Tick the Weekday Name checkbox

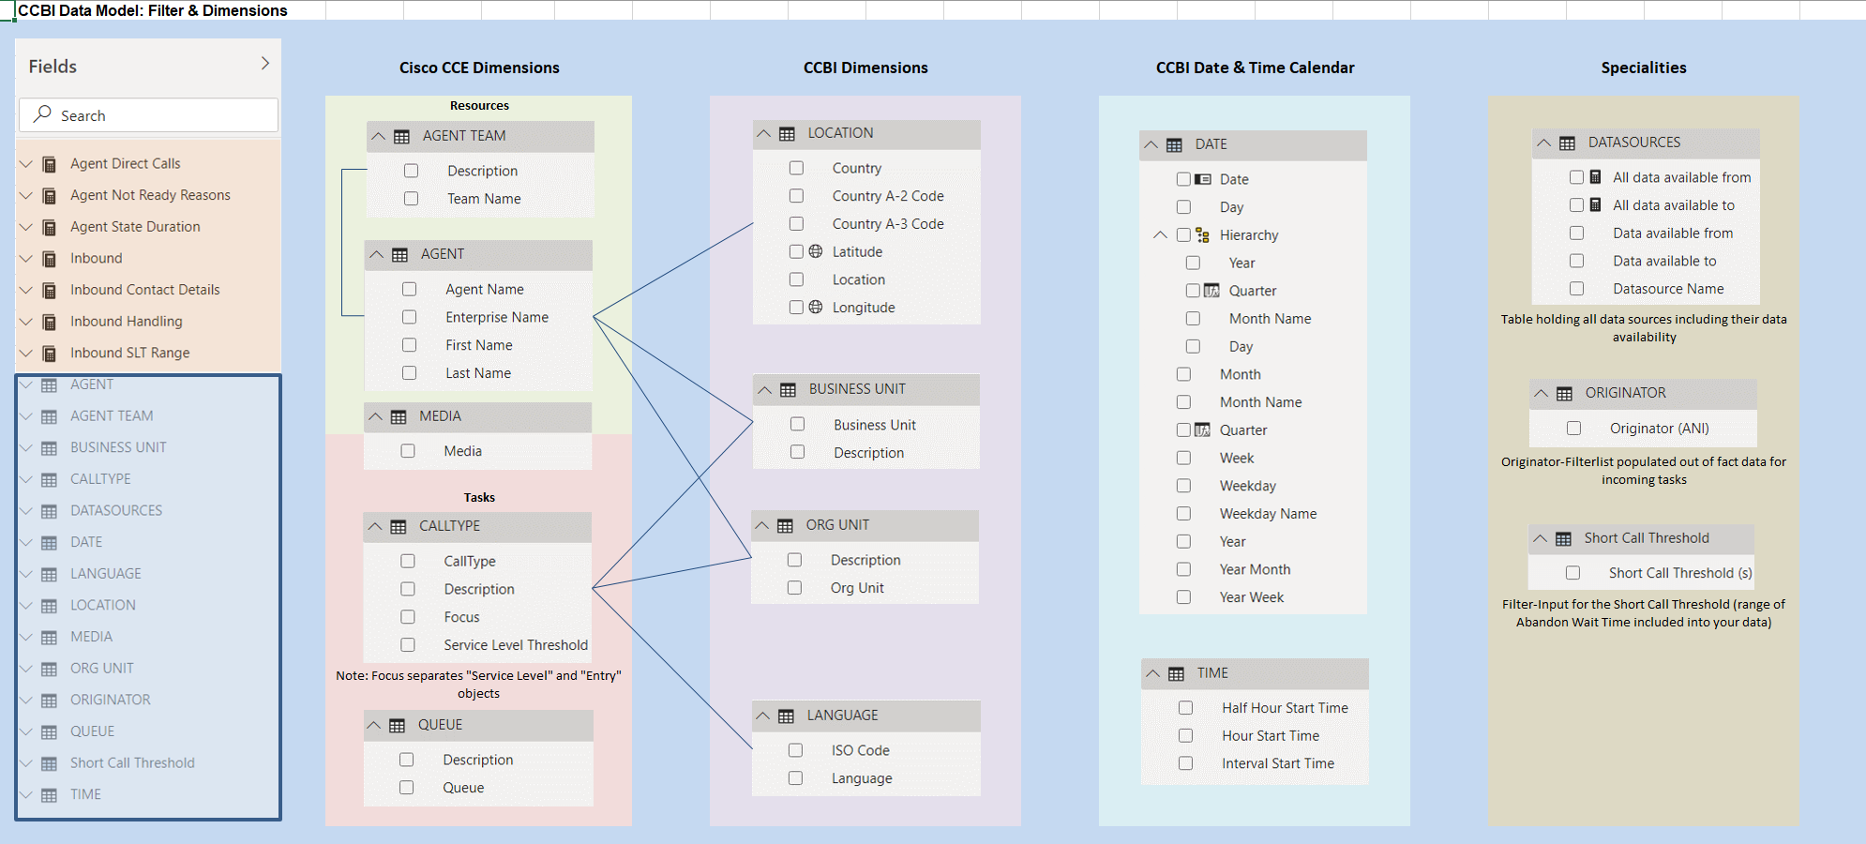(x=1183, y=513)
